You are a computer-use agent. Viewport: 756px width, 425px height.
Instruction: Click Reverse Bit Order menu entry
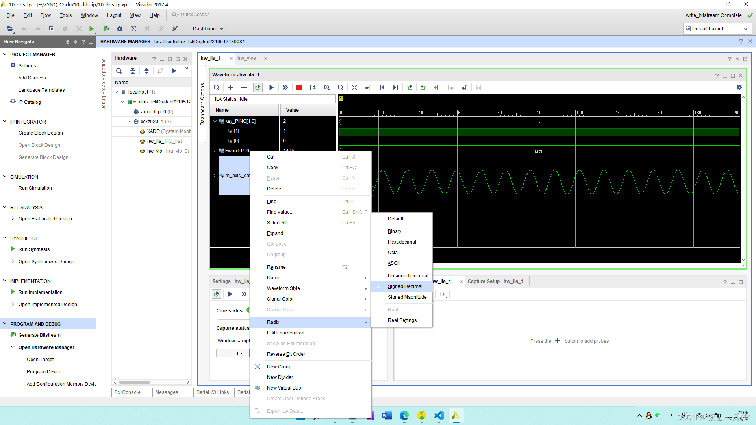pos(286,354)
